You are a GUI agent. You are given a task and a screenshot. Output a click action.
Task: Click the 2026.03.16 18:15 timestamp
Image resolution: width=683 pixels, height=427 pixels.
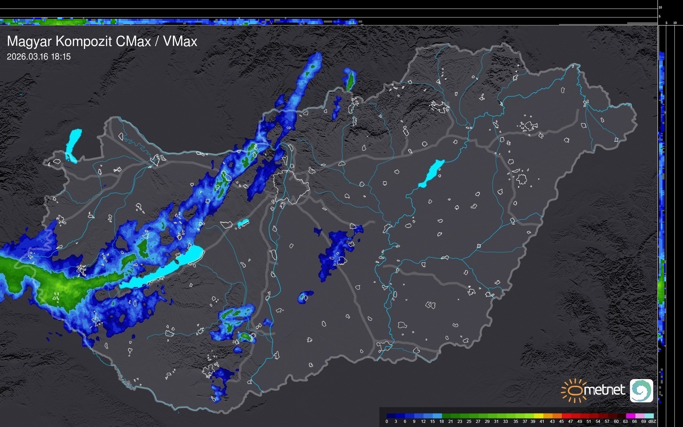click(x=39, y=56)
